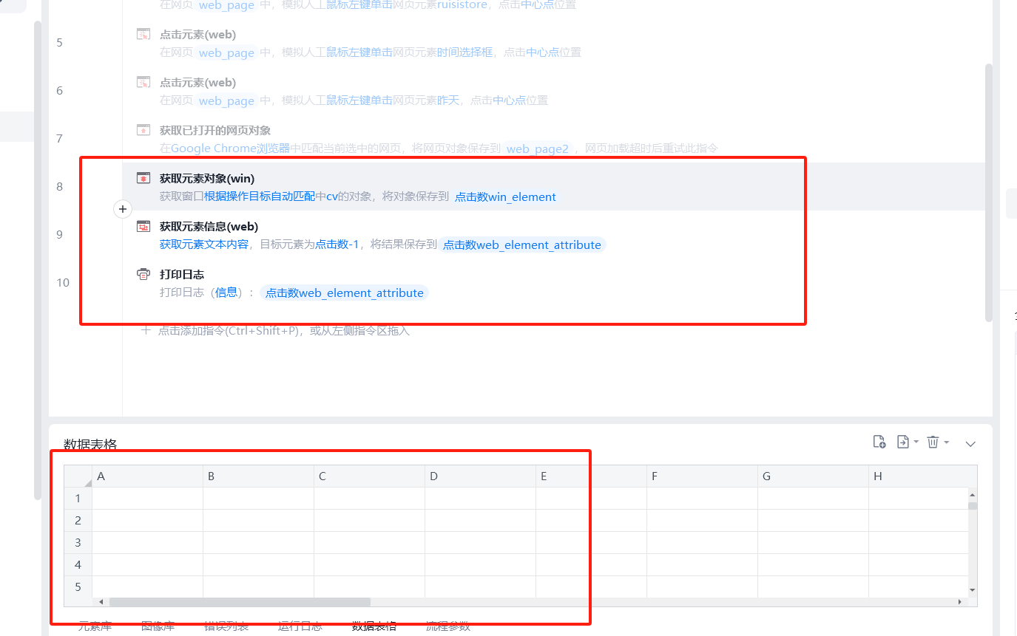Click the web_page variable in step 5
The width and height of the screenshot is (1017, 636).
tap(226, 52)
